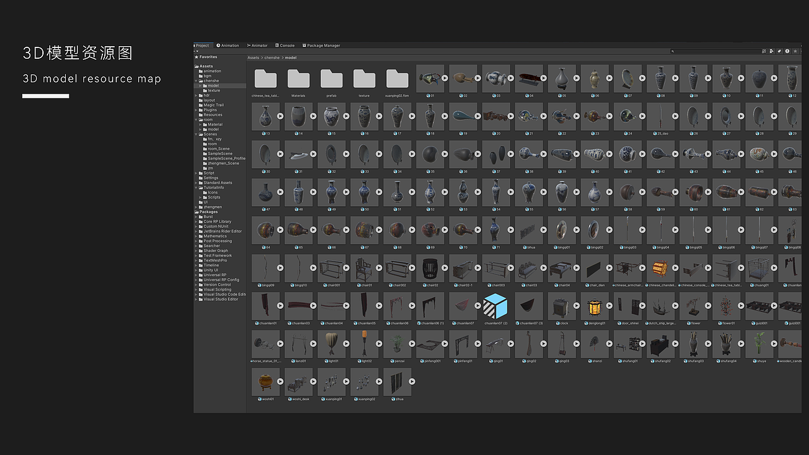The width and height of the screenshot is (809, 455).
Task: Select the animation folder in tree
Action: pos(212,71)
